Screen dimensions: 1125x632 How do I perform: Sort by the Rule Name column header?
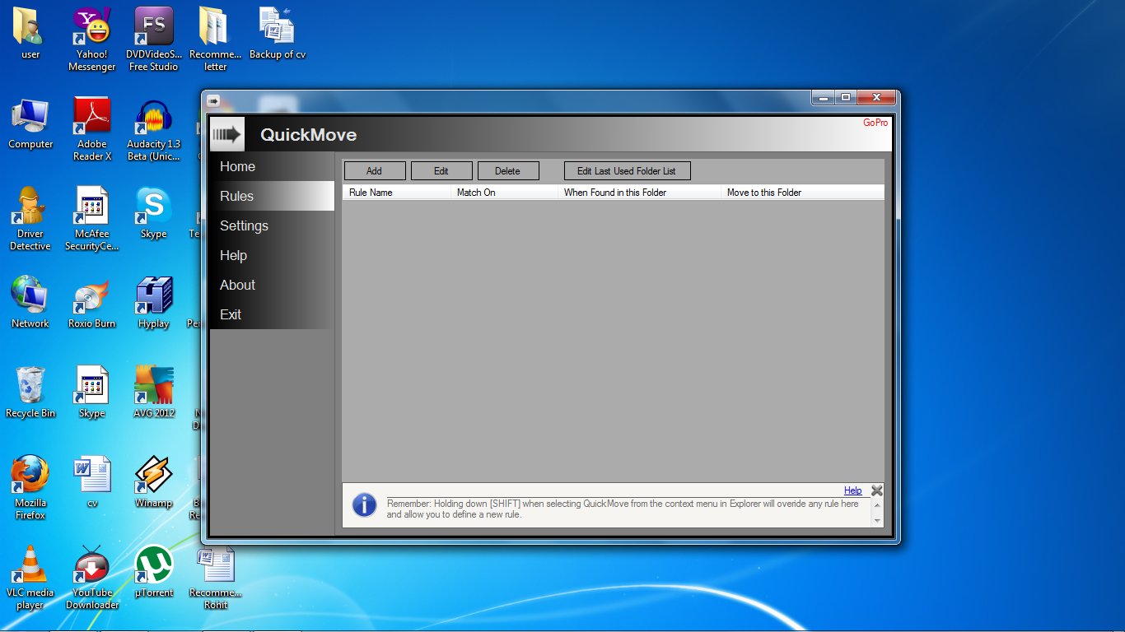click(x=371, y=193)
